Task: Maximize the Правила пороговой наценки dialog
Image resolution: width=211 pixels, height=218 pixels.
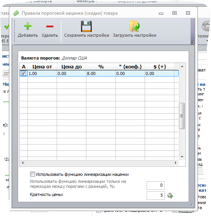Action: (x=174, y=13)
